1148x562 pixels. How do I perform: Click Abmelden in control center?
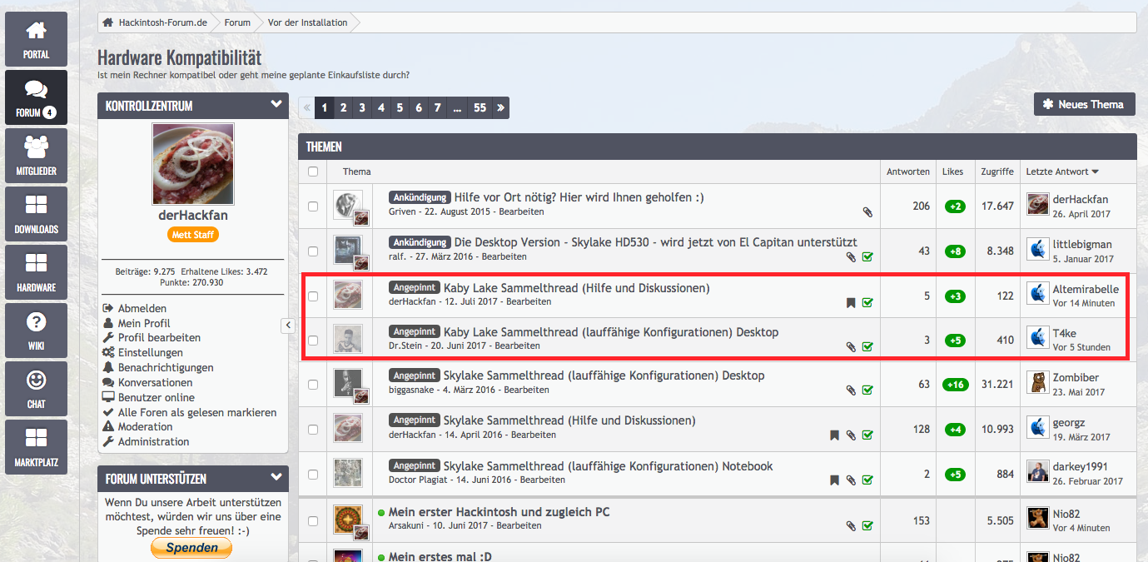pyautogui.click(x=142, y=308)
